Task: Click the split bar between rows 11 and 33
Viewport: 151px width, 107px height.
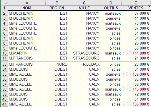Action: pos(75,61)
